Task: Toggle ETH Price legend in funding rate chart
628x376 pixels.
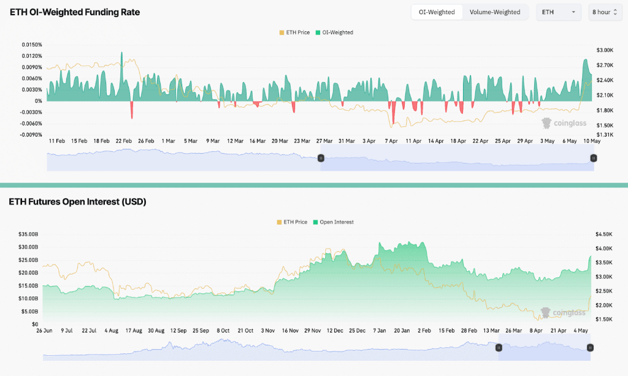Action: [294, 32]
